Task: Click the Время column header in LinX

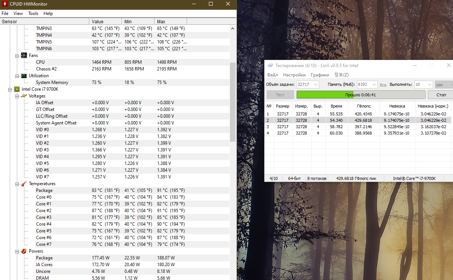Action: [336, 106]
